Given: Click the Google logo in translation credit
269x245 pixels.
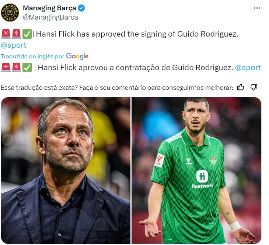Looking at the screenshot, I should click(77, 56).
